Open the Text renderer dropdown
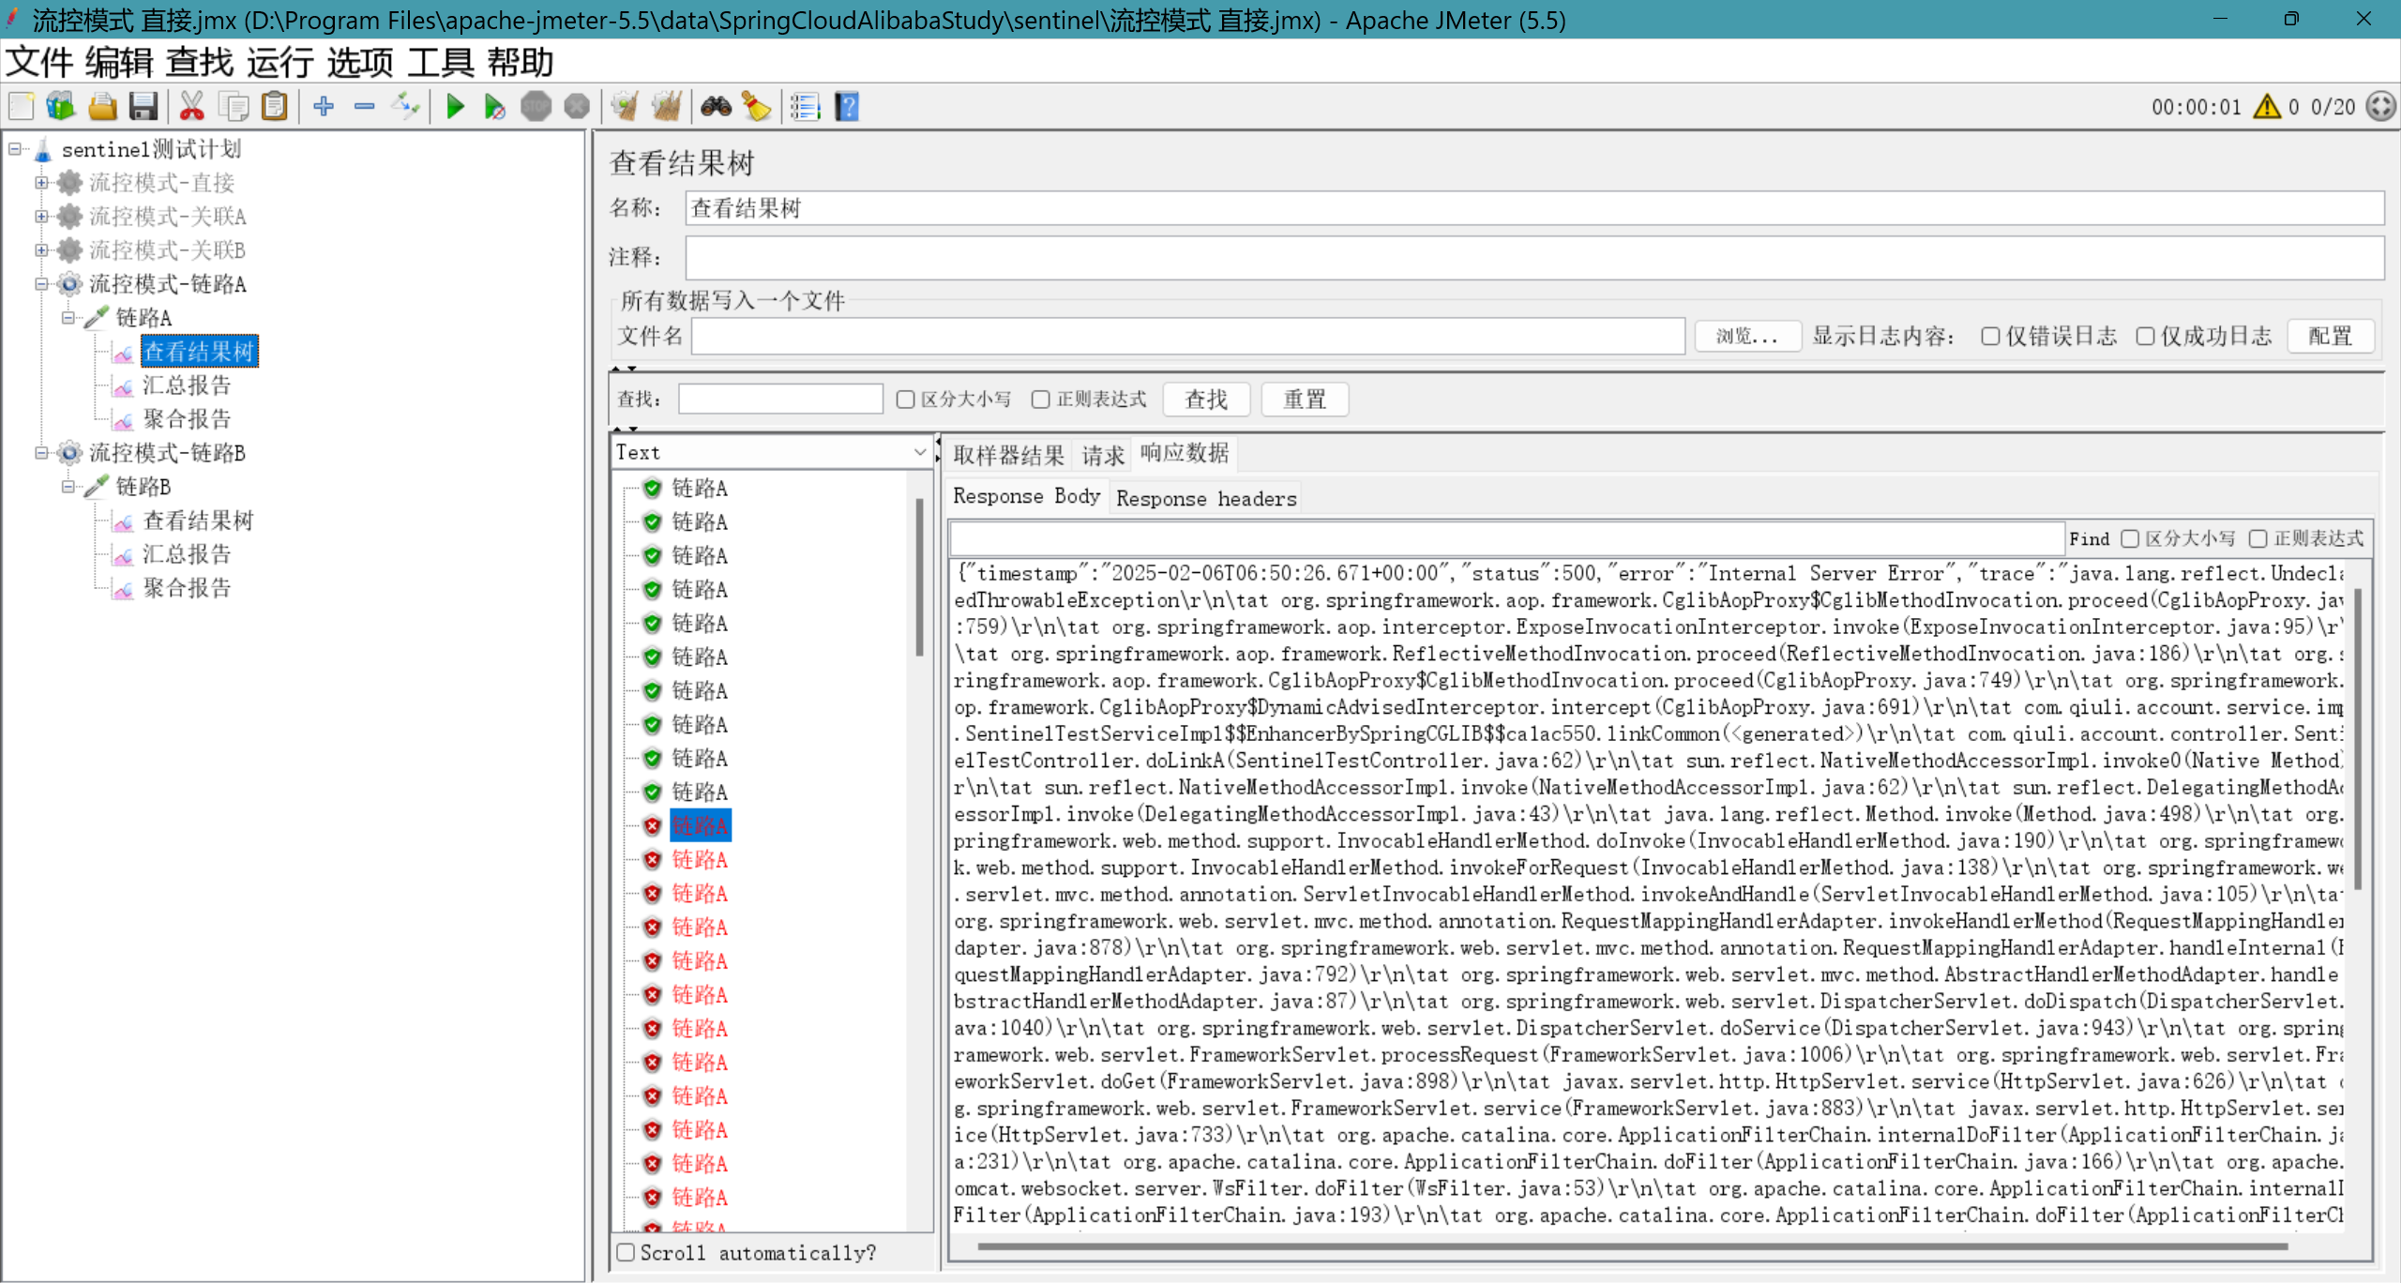2401x1283 pixels. [771, 452]
